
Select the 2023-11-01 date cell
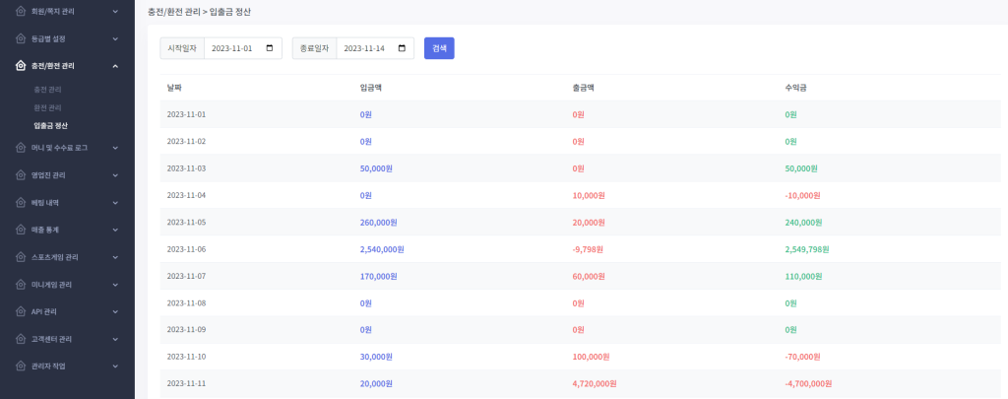pos(186,114)
